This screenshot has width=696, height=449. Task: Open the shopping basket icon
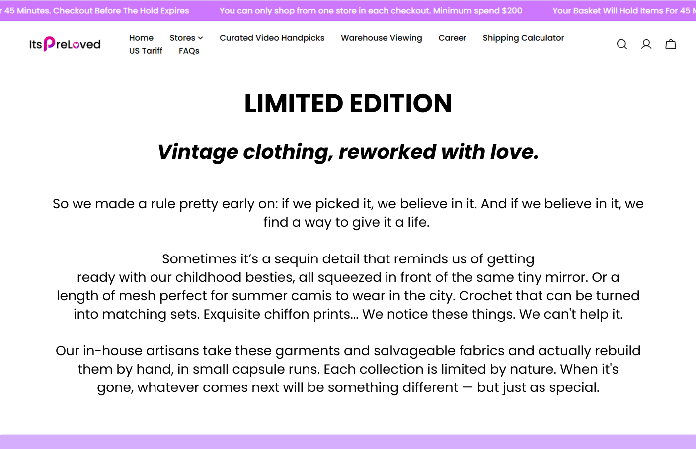(x=671, y=44)
